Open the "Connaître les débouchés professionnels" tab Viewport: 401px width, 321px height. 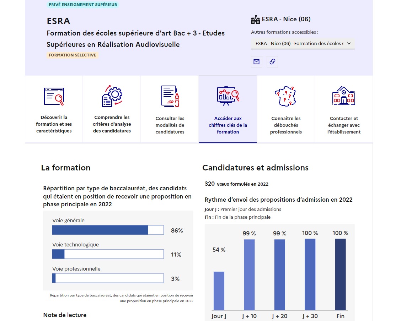click(x=285, y=109)
